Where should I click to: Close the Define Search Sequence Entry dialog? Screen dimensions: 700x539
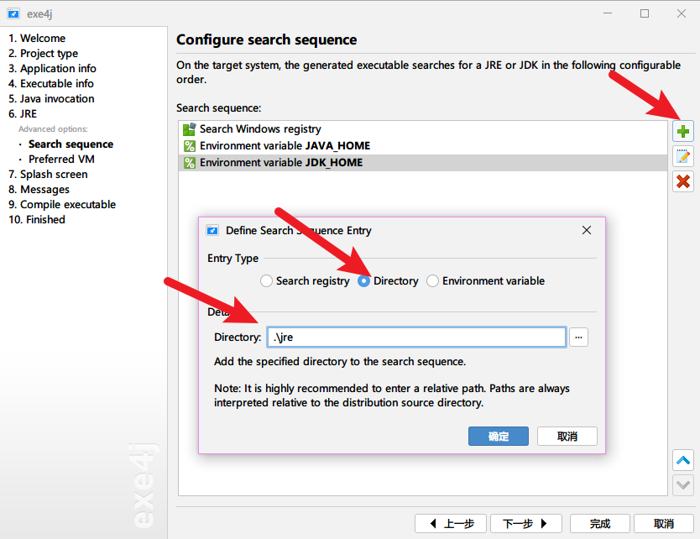coord(587,230)
